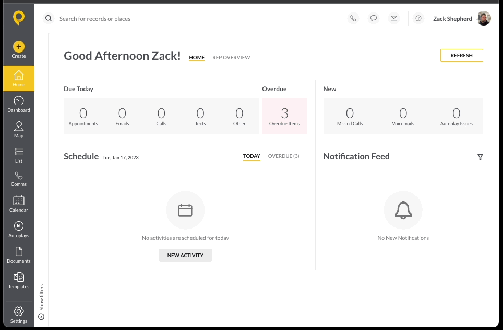Open the Create menu
Image resolution: width=503 pixels, height=330 pixels.
tap(19, 49)
